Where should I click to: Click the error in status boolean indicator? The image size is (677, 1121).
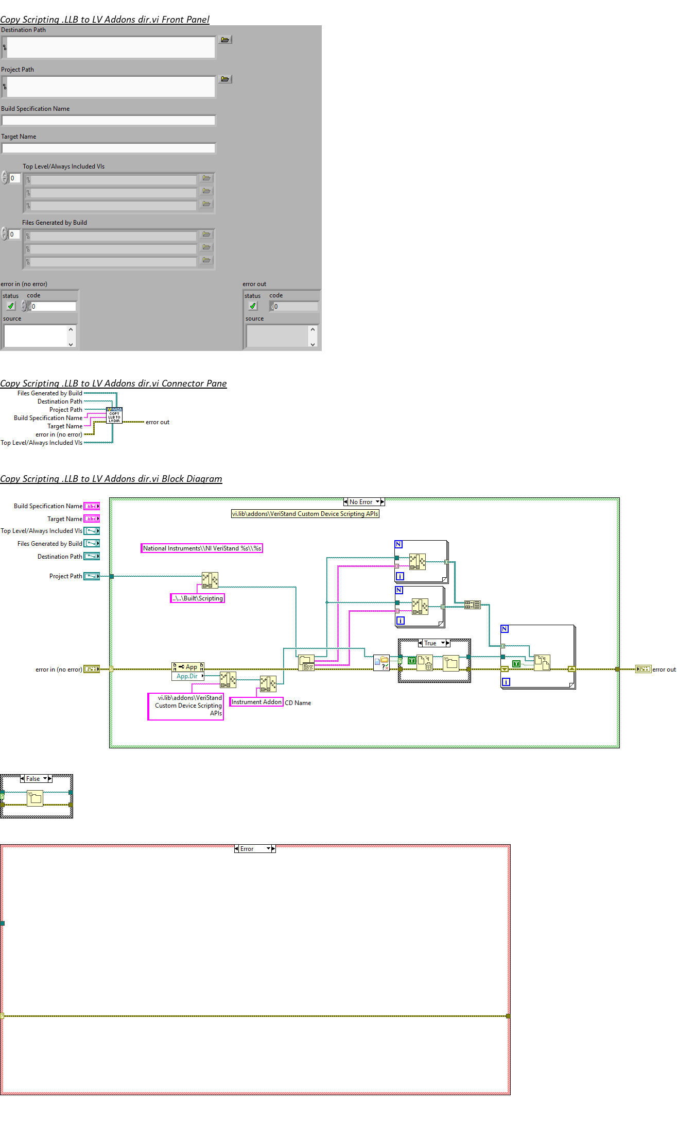coord(11,306)
